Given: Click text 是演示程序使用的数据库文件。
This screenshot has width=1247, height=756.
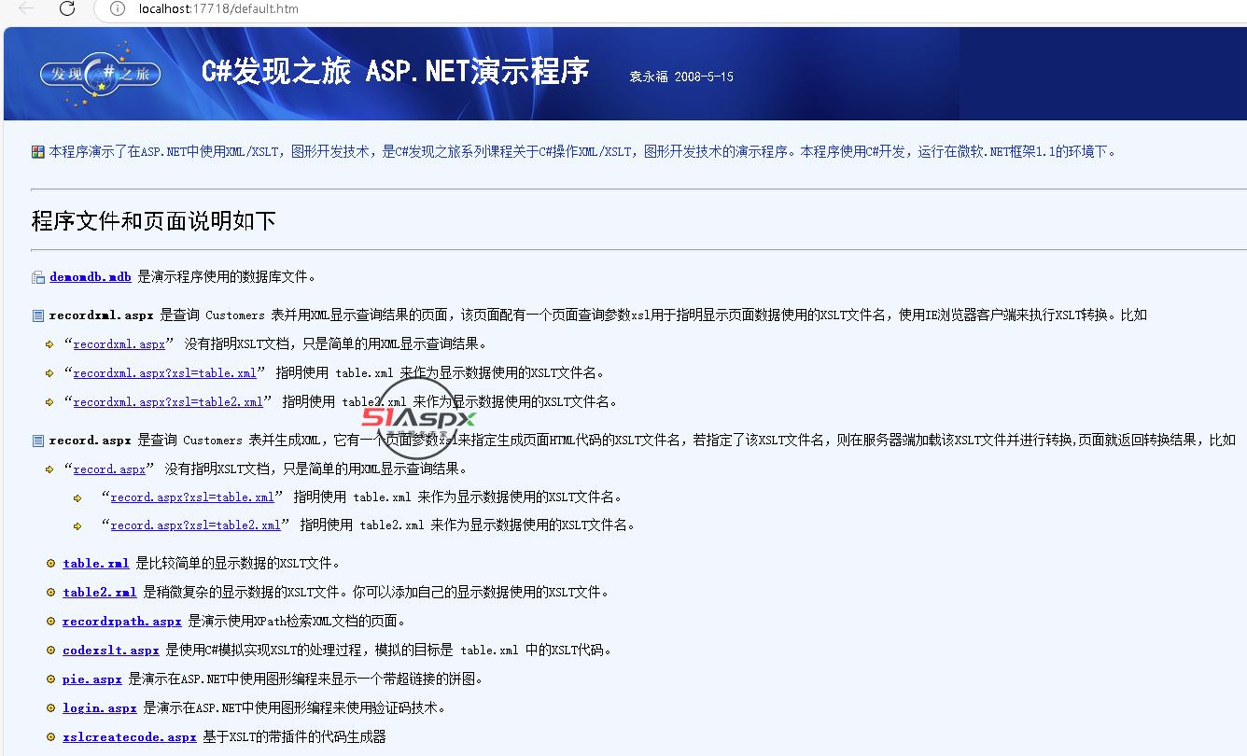Looking at the screenshot, I should pos(227,277).
